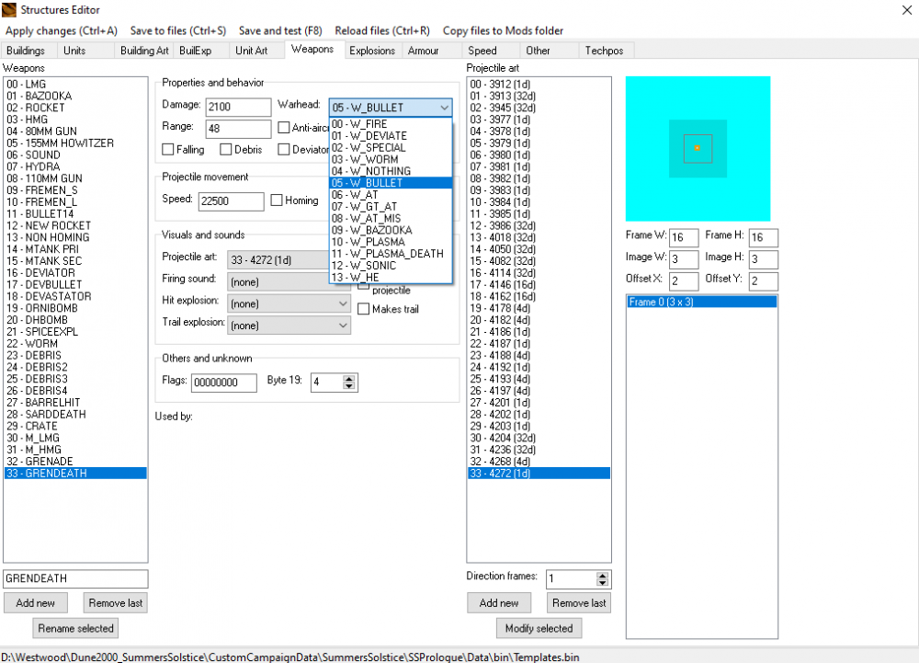Click the Structures Editor title bar icon
The width and height of the screenshot is (919, 663).
[x=10, y=9]
